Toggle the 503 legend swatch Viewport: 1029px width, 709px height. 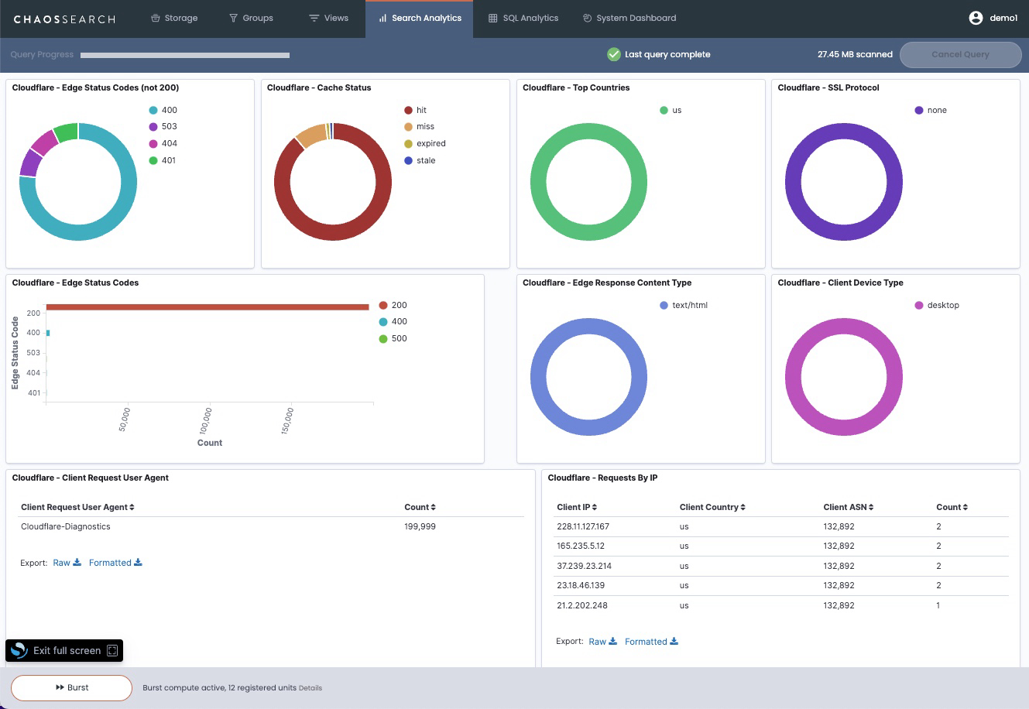[x=153, y=127]
